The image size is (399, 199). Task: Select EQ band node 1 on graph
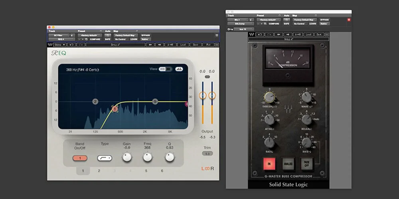pyautogui.click(x=115, y=109)
